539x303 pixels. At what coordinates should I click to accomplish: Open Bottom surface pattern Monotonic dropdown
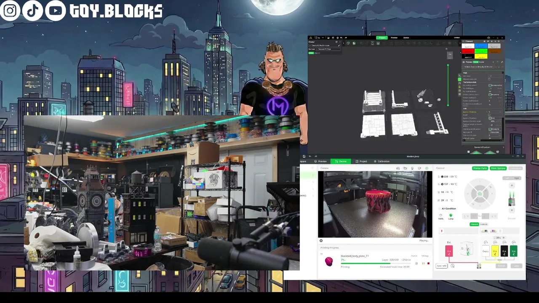[496, 95]
